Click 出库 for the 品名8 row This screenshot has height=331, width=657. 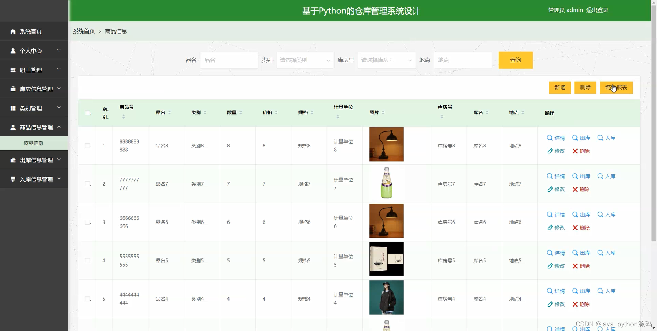(581, 138)
